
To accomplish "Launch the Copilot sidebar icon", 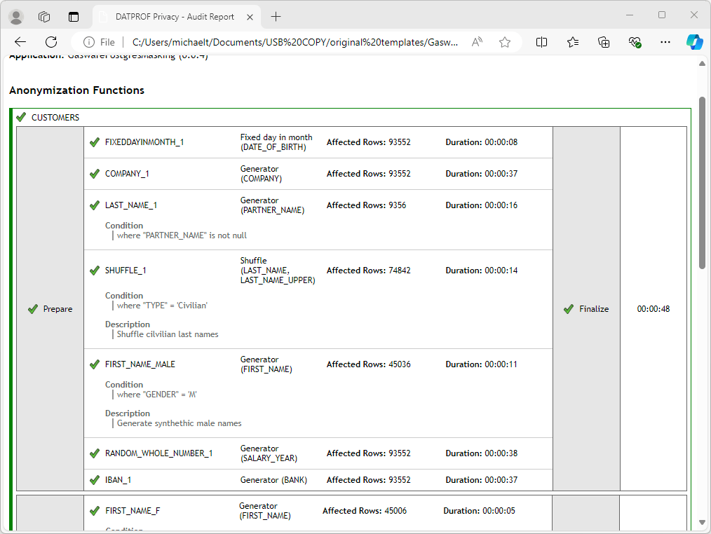I will point(694,42).
